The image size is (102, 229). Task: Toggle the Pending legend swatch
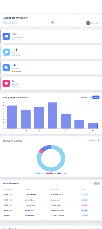(x=59, y=173)
